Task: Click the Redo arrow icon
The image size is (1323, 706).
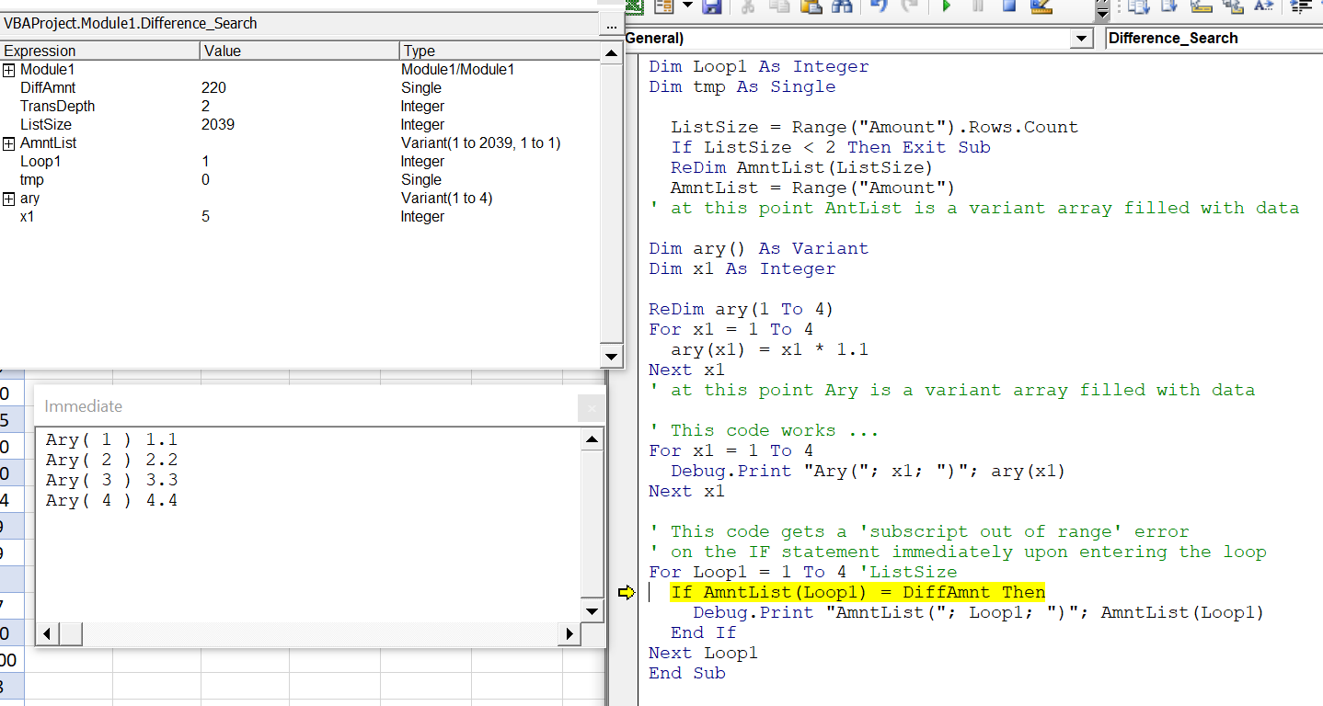Action: coord(910,6)
